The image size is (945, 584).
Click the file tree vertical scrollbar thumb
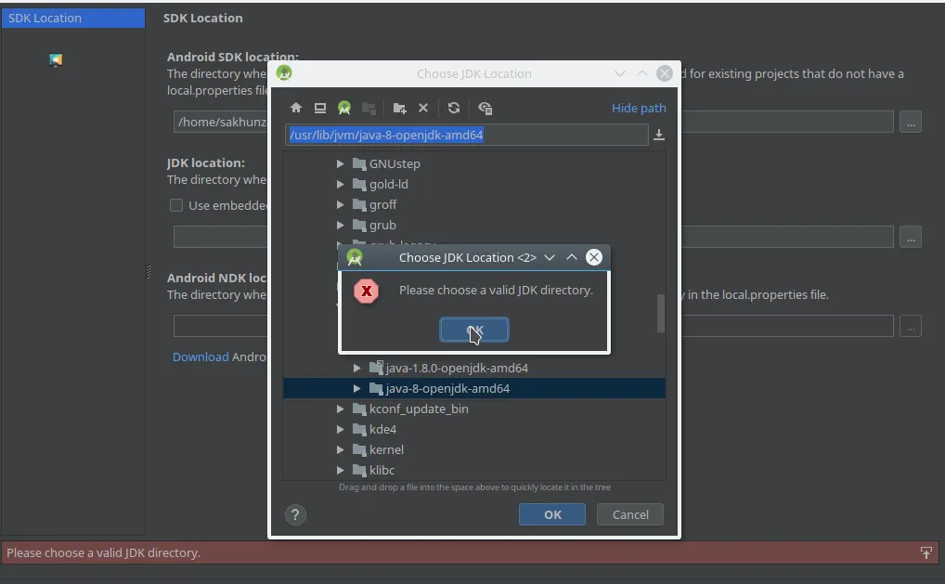[x=661, y=313]
